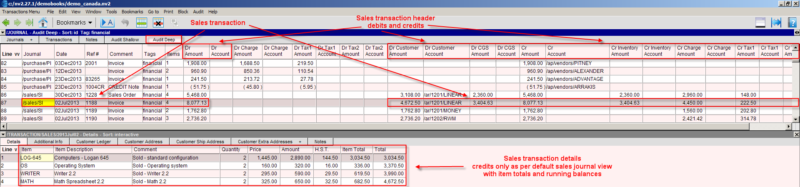Image resolution: width=800 pixels, height=187 pixels.
Task: Expand the JOURNAL panel title dropdown arrow
Action: (x=3, y=32)
